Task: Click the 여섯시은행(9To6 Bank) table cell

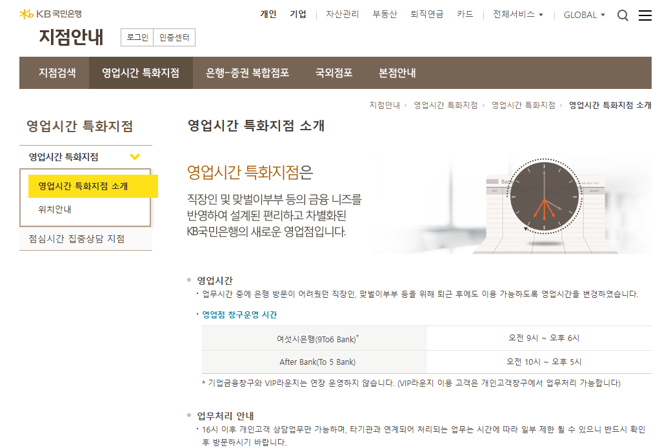Action: click(x=315, y=338)
